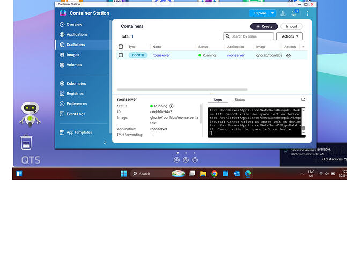Select the third desktop page dot
The image size is (347, 268).
pyautogui.click(x=195, y=153)
